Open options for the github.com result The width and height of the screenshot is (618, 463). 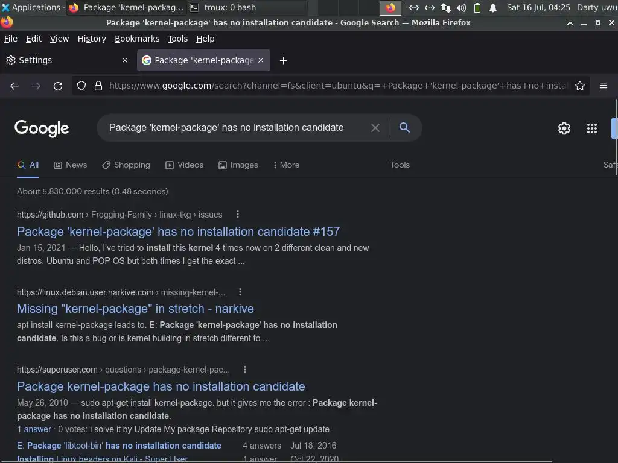[237, 214]
